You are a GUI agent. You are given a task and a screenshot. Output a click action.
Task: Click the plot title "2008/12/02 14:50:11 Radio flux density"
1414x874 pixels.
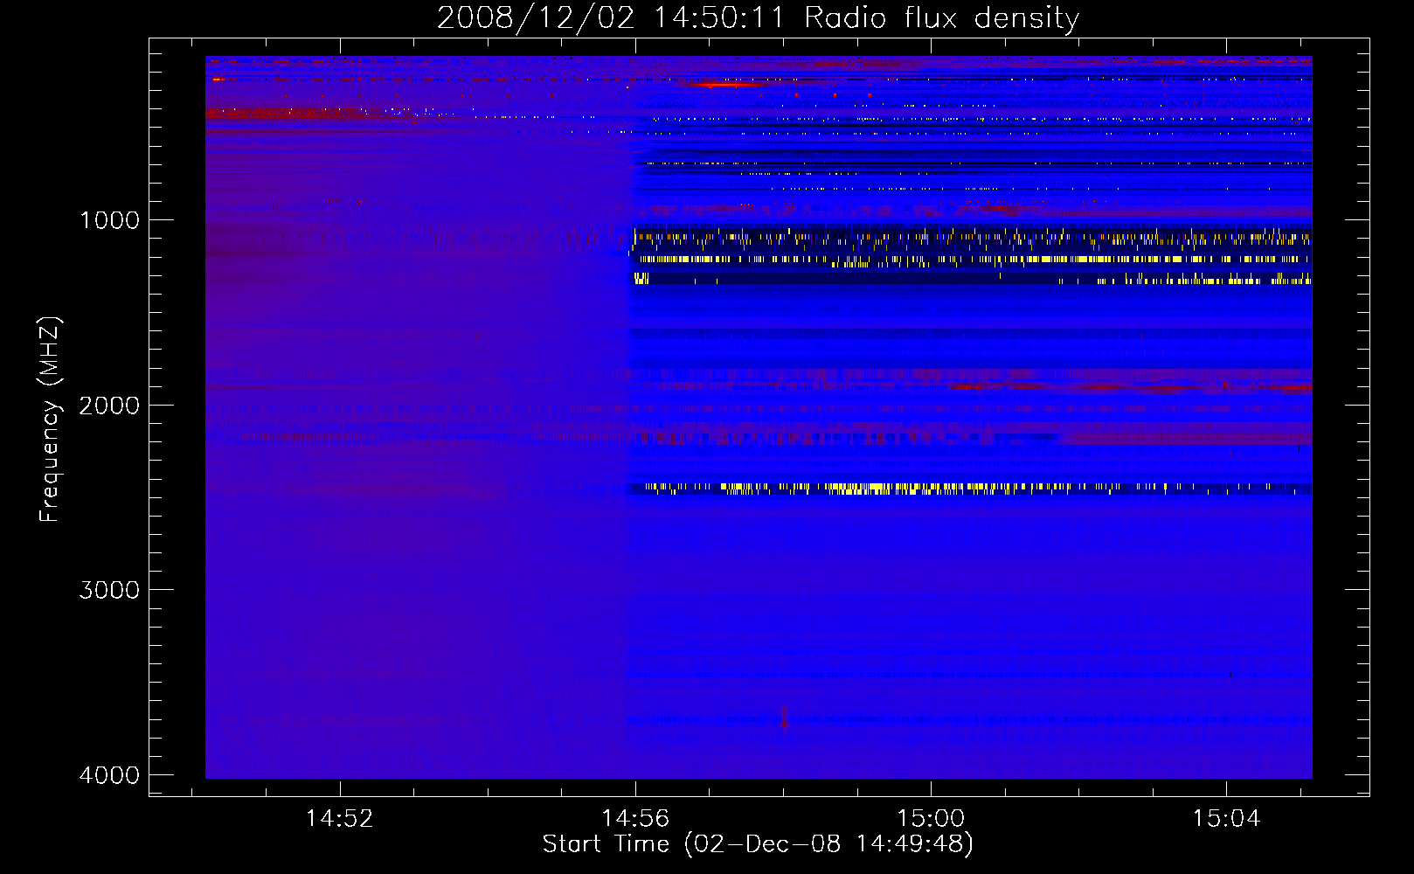click(758, 17)
